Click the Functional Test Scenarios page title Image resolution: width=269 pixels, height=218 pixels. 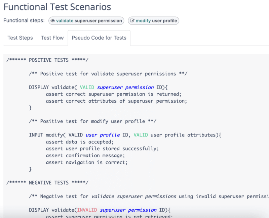click(x=57, y=7)
